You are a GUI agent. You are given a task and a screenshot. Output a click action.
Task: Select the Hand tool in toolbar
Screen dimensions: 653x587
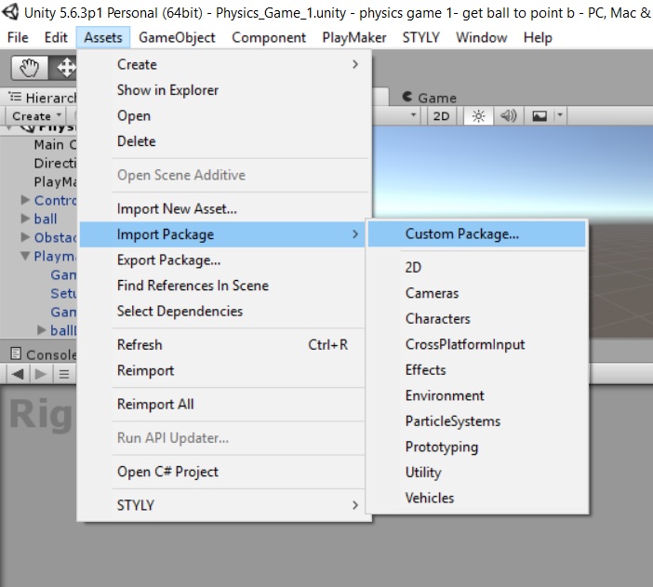pyautogui.click(x=29, y=68)
